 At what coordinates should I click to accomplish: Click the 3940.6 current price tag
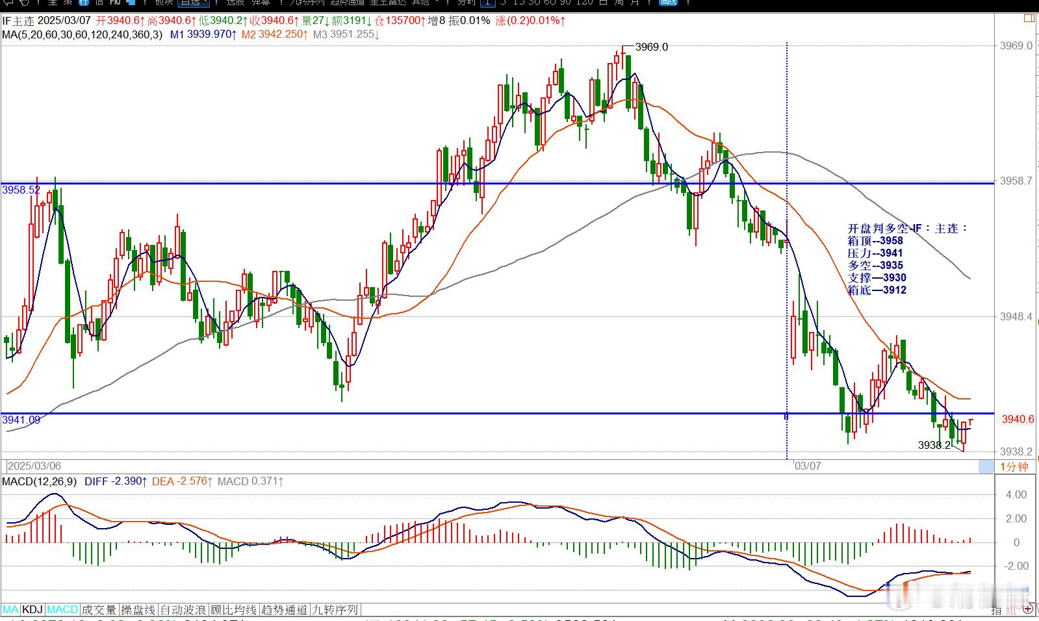pyautogui.click(x=1018, y=419)
